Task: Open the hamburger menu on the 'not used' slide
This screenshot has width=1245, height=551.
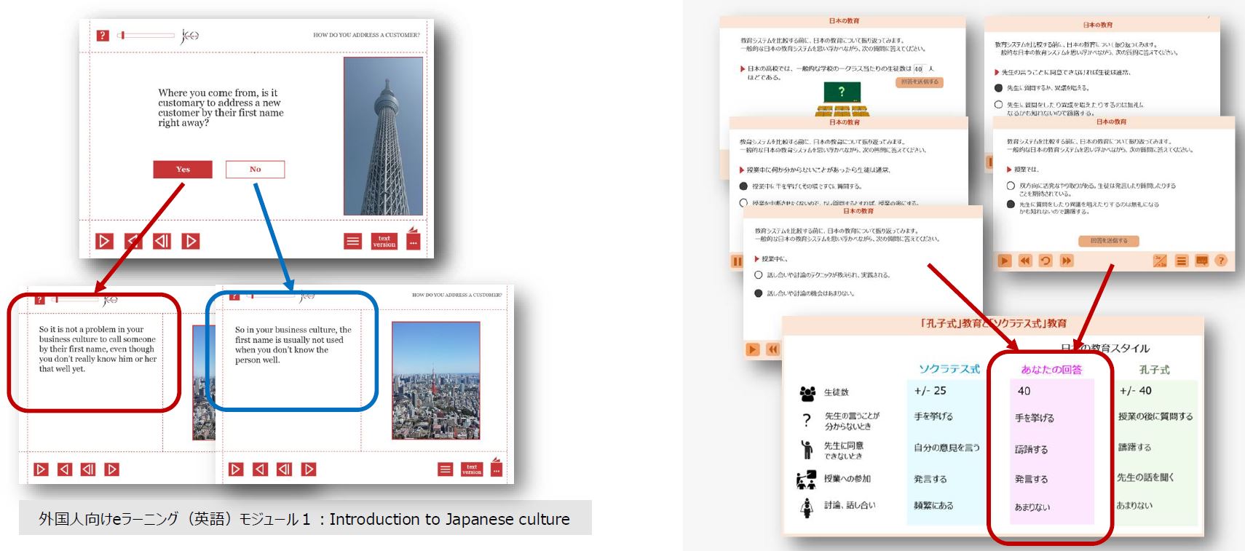Action: pyautogui.click(x=446, y=469)
